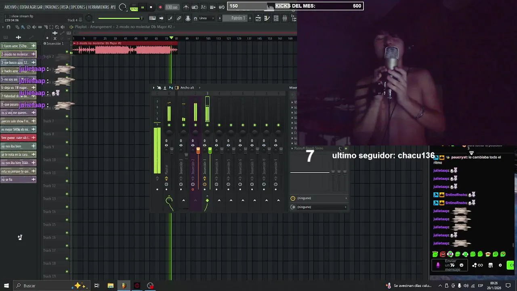Open the chat emoji picker smiley icon
Screen dimensions: 517x291
tap(462, 265)
